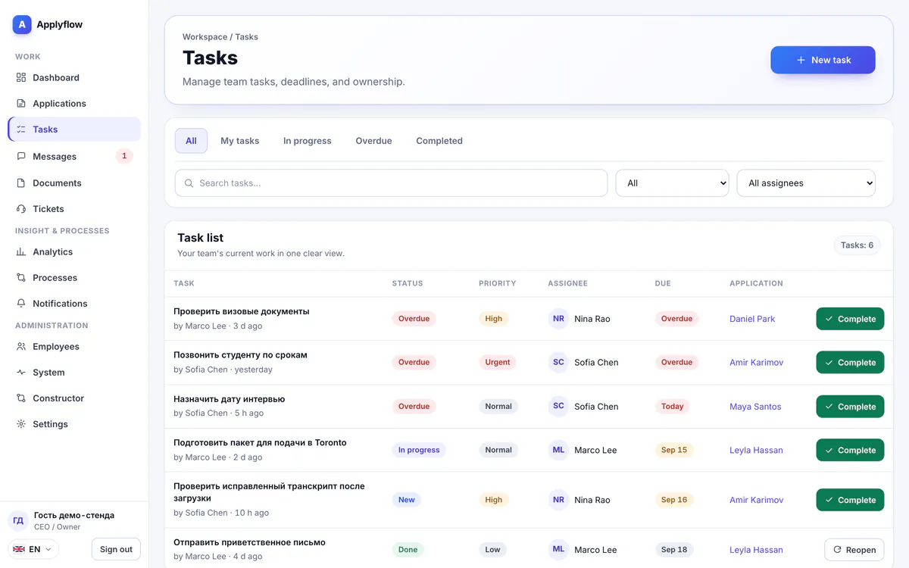Reopen the Отправить приветственное письмо task
Screen dimensions: 909x568
854,550
